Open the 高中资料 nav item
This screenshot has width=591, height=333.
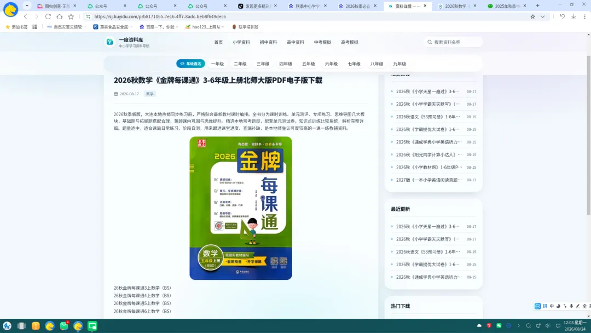[296, 42]
